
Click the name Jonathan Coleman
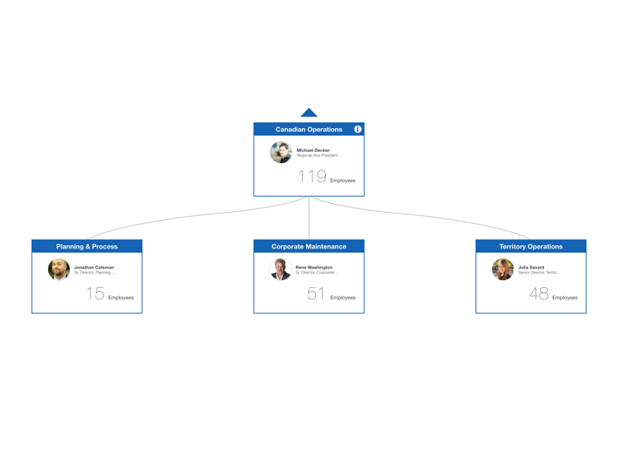(93, 267)
